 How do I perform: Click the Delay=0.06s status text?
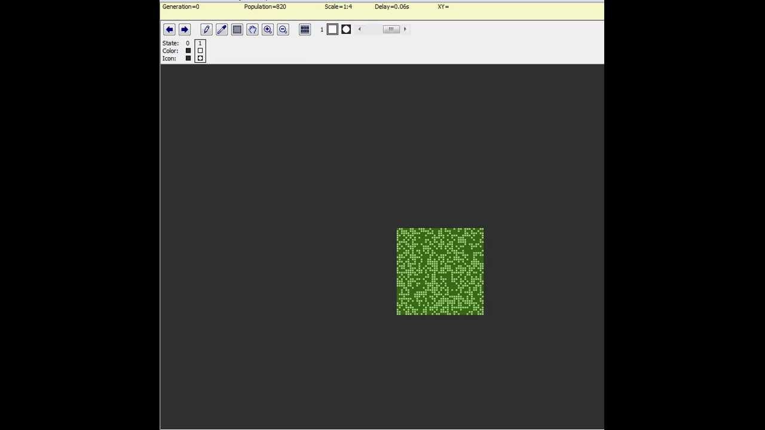392,7
